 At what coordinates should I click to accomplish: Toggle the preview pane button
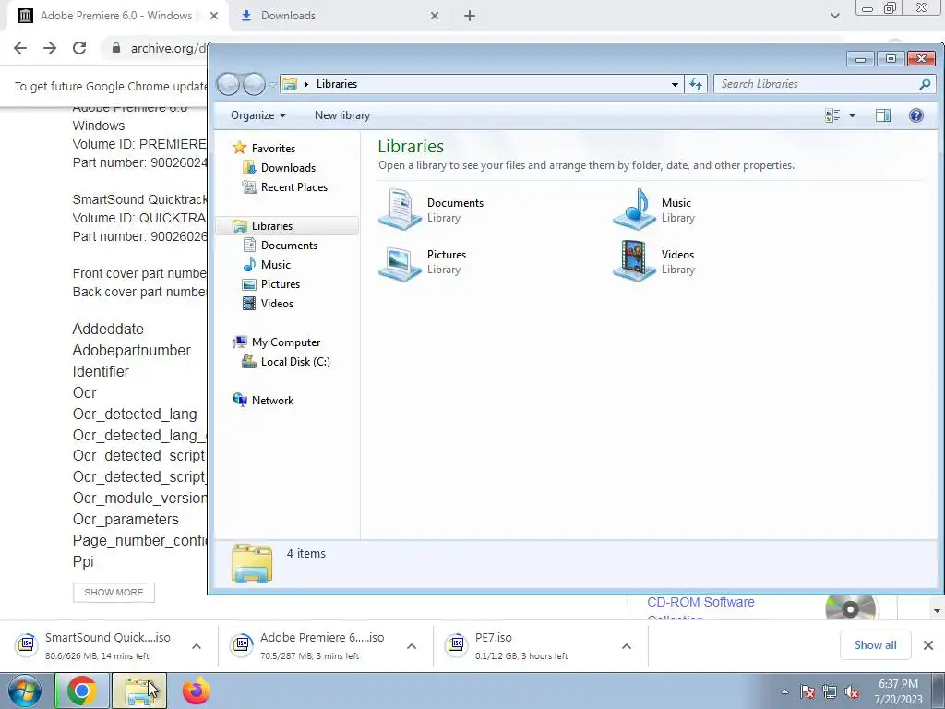coord(883,115)
